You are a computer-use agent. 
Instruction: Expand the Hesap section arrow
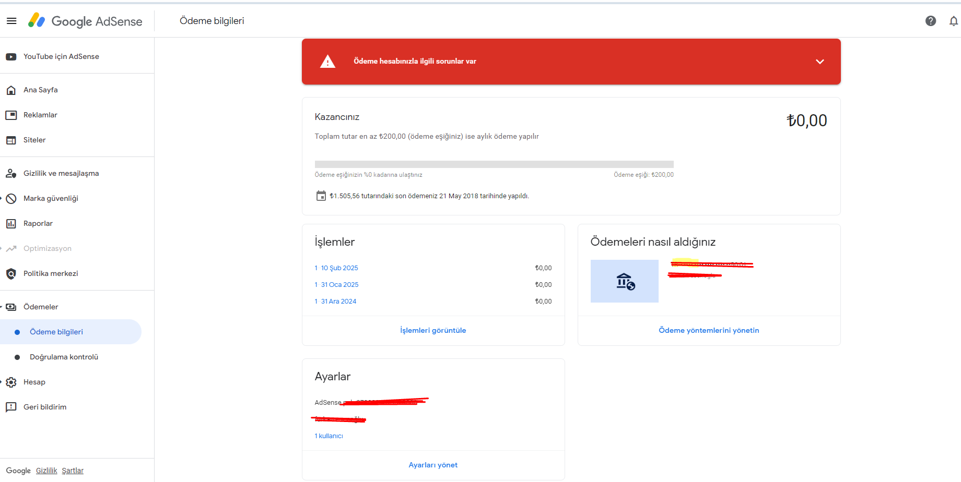click(x=2, y=382)
